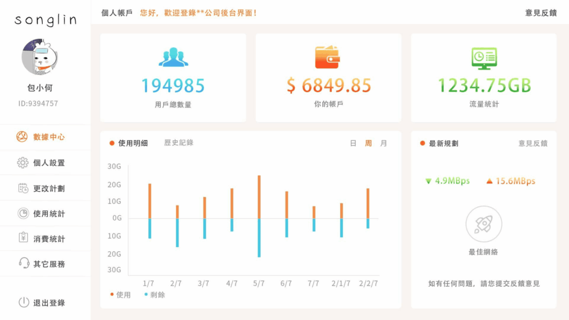Click the ID:9394757 text
This screenshot has height=320, width=569.
[x=38, y=103]
